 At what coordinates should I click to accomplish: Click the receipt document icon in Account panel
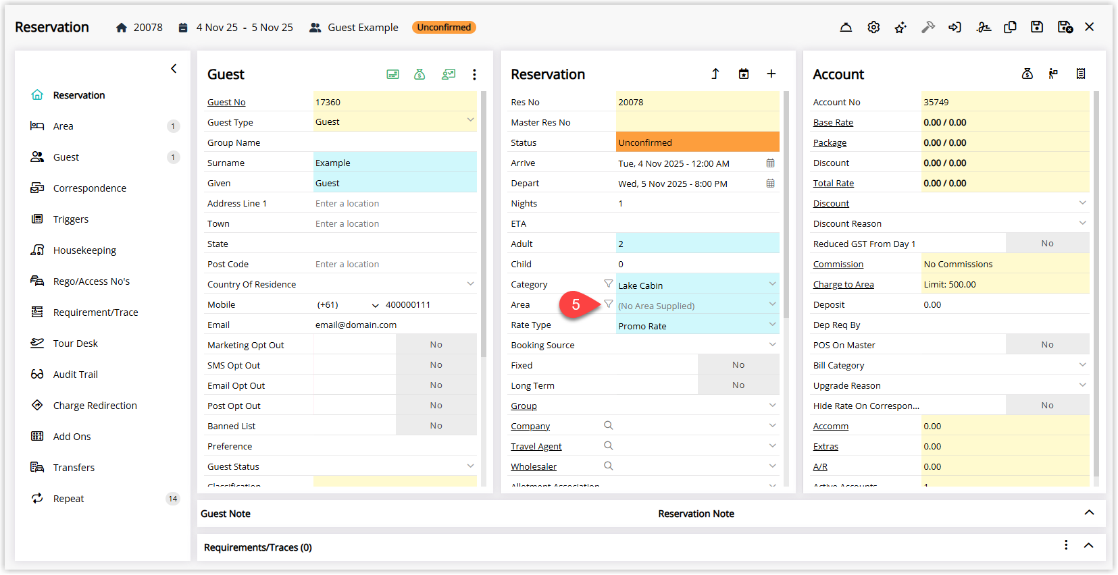coord(1081,74)
